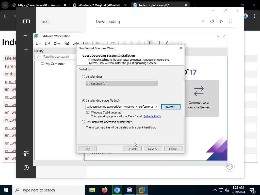Screen dimensions: 260x195
Task: Open the VM menu
Action: pos(67,43)
